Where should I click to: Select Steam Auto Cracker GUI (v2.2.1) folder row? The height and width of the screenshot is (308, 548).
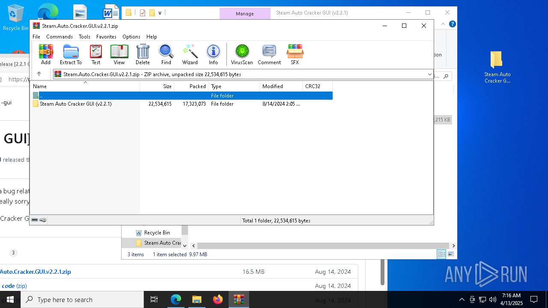[182, 104]
